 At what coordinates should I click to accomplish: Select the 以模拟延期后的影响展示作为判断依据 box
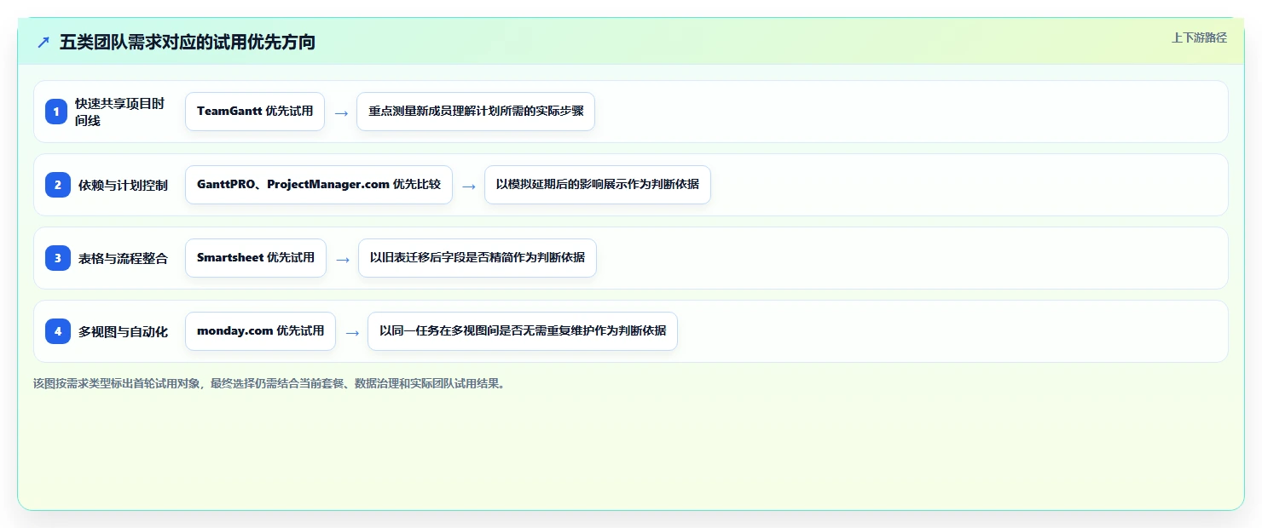coord(598,185)
